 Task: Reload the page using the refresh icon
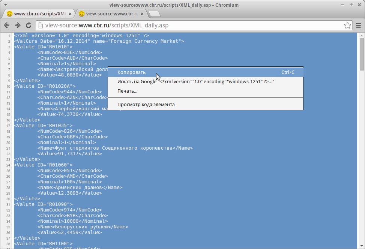29,25
